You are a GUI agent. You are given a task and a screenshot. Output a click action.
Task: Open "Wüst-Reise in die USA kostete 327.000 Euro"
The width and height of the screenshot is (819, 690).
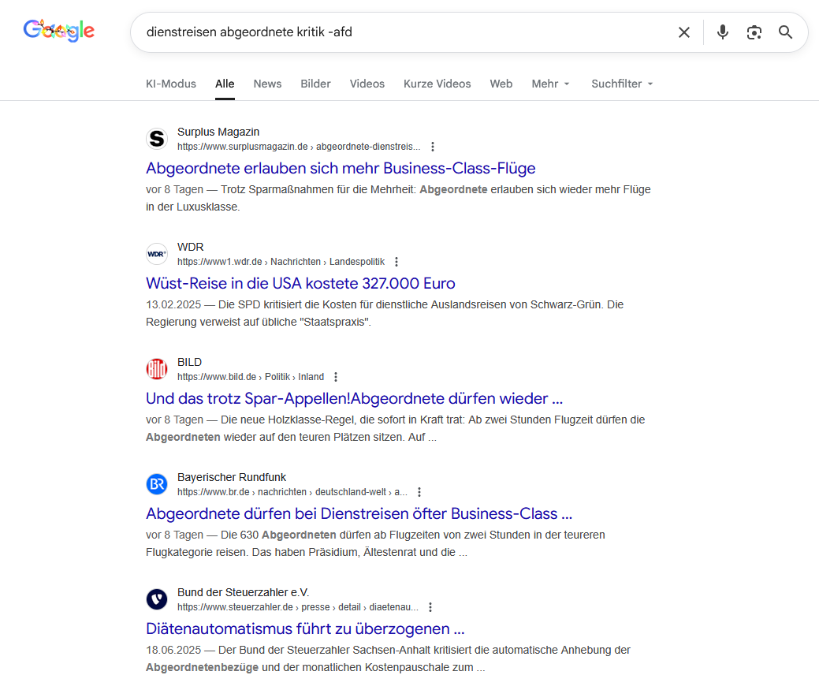[x=300, y=283]
